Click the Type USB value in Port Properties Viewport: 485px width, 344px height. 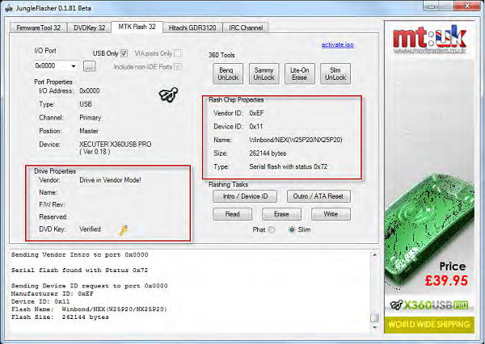pyautogui.click(x=86, y=104)
